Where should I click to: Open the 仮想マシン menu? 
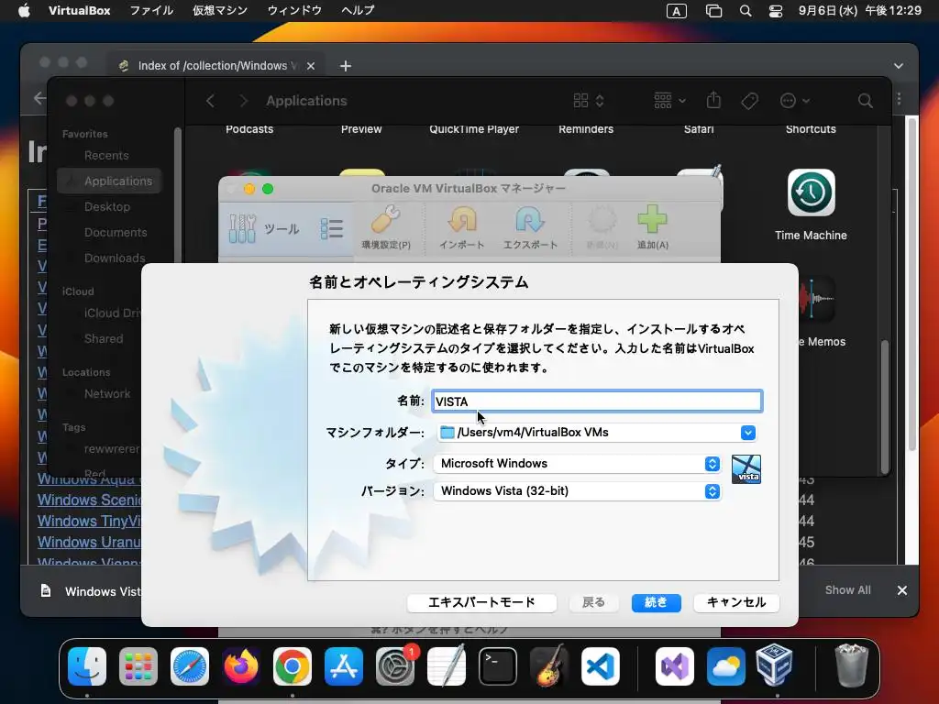[220, 10]
